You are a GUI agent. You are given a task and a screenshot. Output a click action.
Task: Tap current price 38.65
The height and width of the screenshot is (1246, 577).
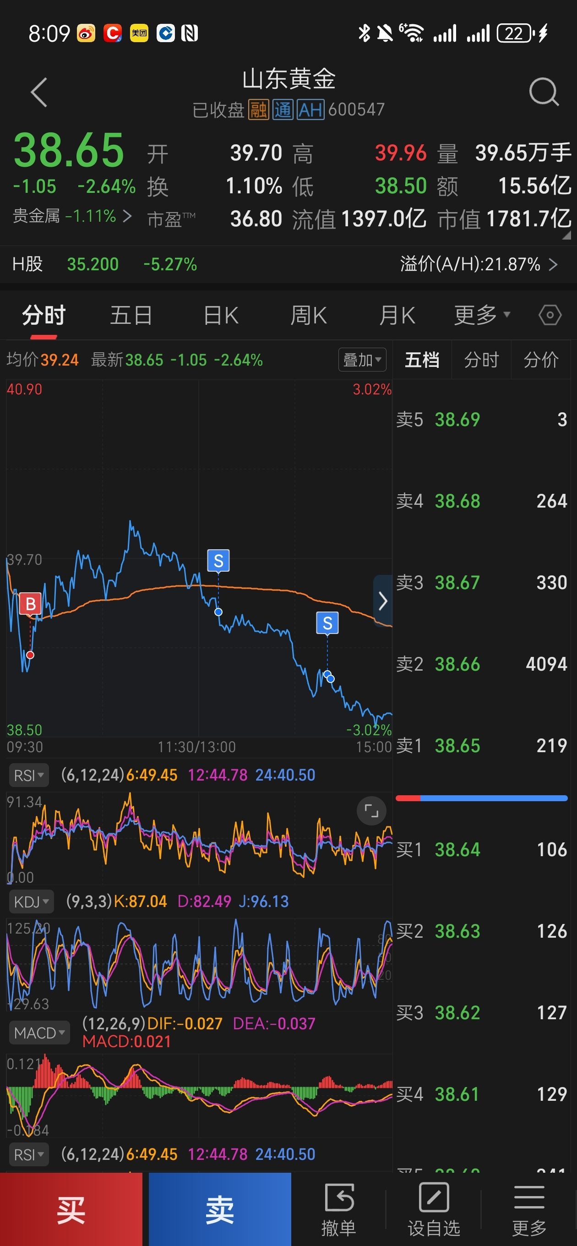69,150
